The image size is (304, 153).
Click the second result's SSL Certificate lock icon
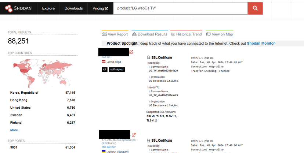click(x=148, y=141)
